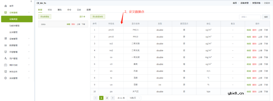Switch to the 属性 tab

point(60,10)
